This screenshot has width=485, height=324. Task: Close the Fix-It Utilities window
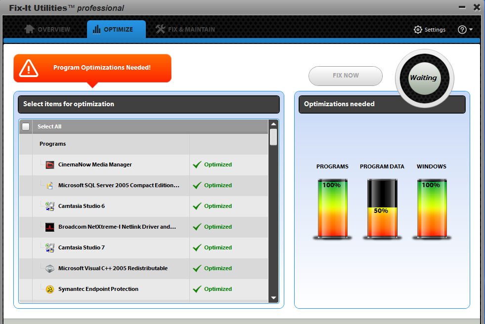(477, 7)
